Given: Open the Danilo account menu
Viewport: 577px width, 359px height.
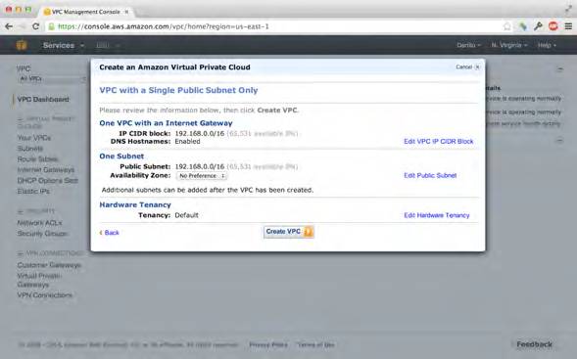Looking at the screenshot, I should 468,45.
